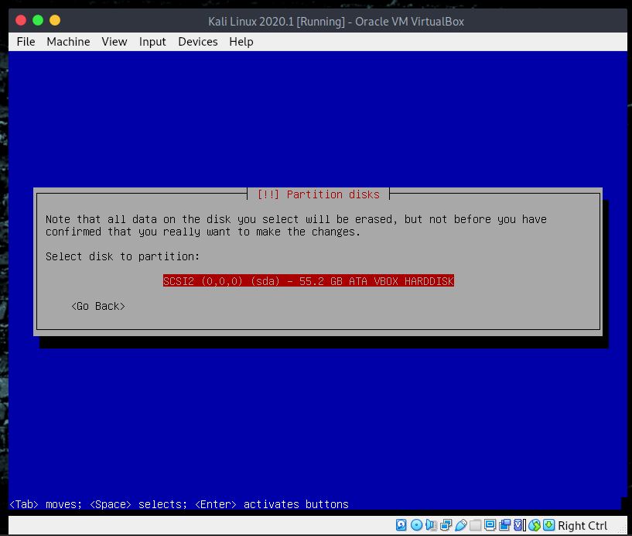Click the Tab/Space/Enter keyboard hint line
632x536 pixels.
click(x=179, y=504)
